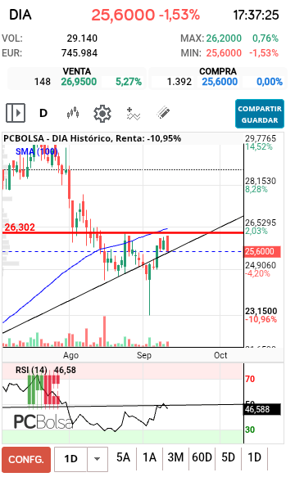Click the clock time 17:37:25

[x=256, y=15]
